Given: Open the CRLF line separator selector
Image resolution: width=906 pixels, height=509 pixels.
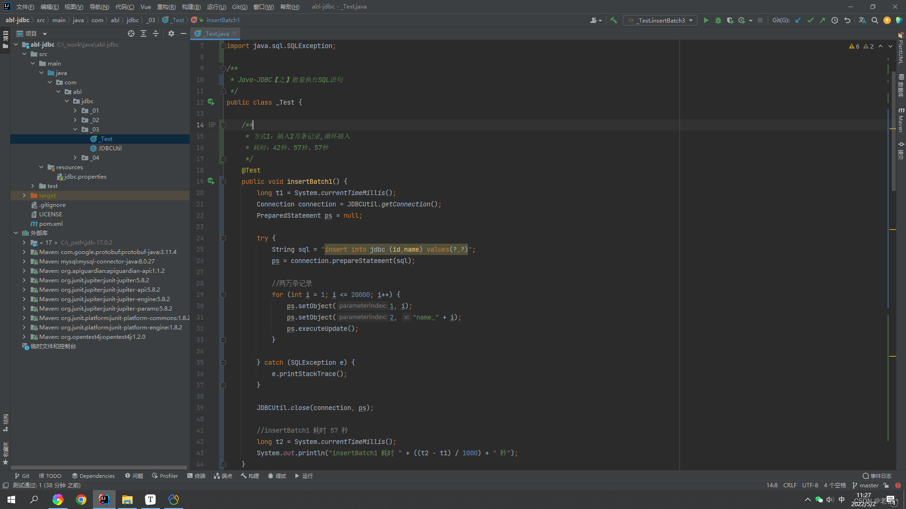Looking at the screenshot, I should point(790,485).
